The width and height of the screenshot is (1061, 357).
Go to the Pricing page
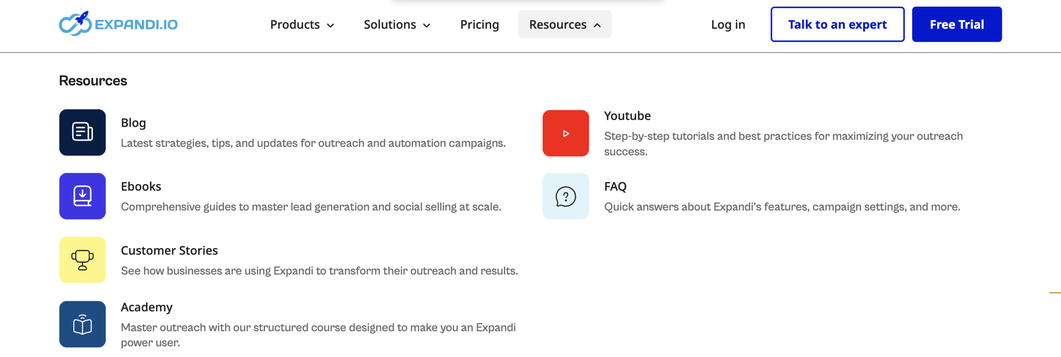(480, 25)
